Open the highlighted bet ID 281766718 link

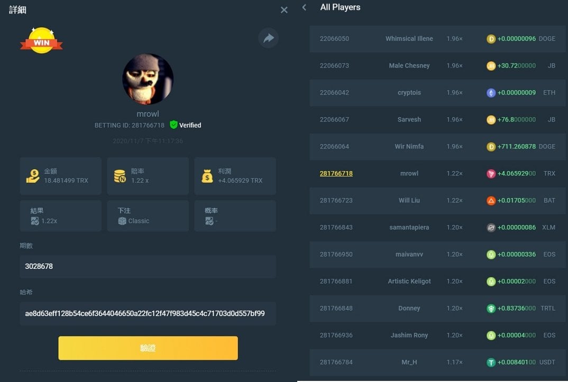336,173
